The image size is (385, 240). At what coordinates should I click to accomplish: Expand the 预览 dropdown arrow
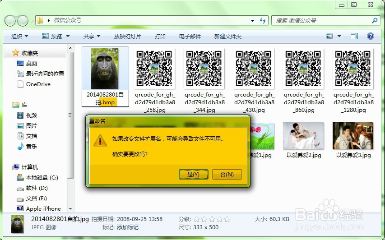pyautogui.click(x=68, y=37)
